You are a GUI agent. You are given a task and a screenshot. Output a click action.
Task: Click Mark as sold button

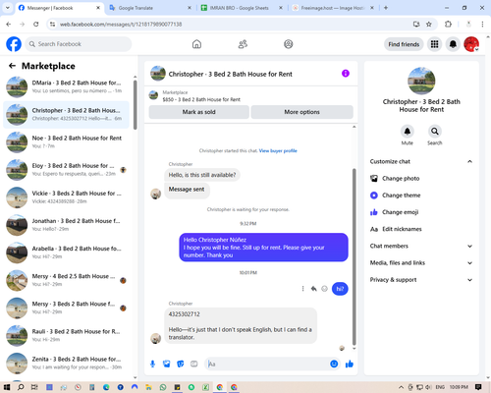199,112
